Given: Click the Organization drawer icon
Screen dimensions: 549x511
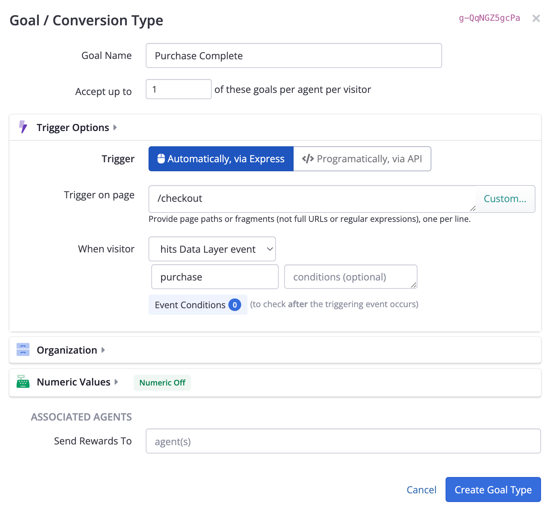Looking at the screenshot, I should point(23,350).
